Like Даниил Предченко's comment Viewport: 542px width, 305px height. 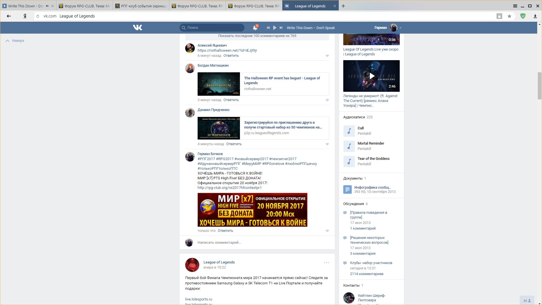click(x=327, y=144)
